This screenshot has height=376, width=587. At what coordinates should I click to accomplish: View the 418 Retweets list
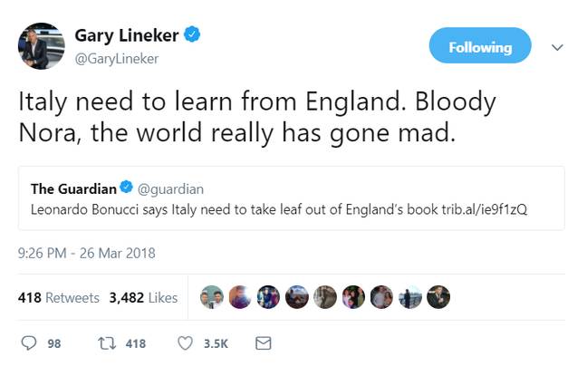coord(59,298)
